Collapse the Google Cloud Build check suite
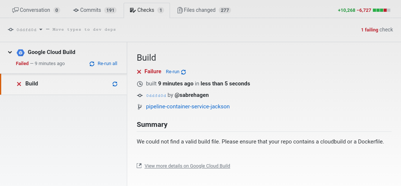 (x=10, y=53)
